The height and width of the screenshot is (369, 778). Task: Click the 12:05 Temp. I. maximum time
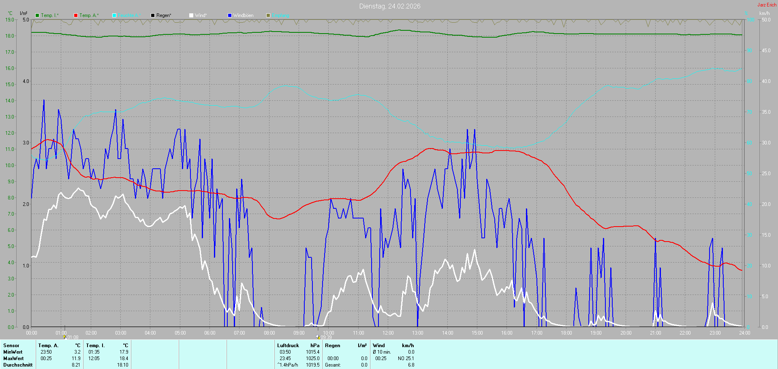(94, 358)
